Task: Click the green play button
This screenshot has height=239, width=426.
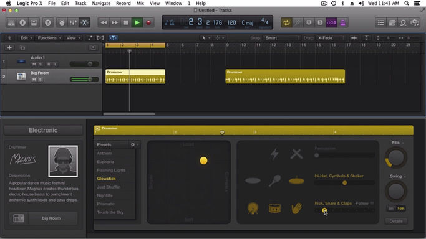Action: pyautogui.click(x=137, y=22)
